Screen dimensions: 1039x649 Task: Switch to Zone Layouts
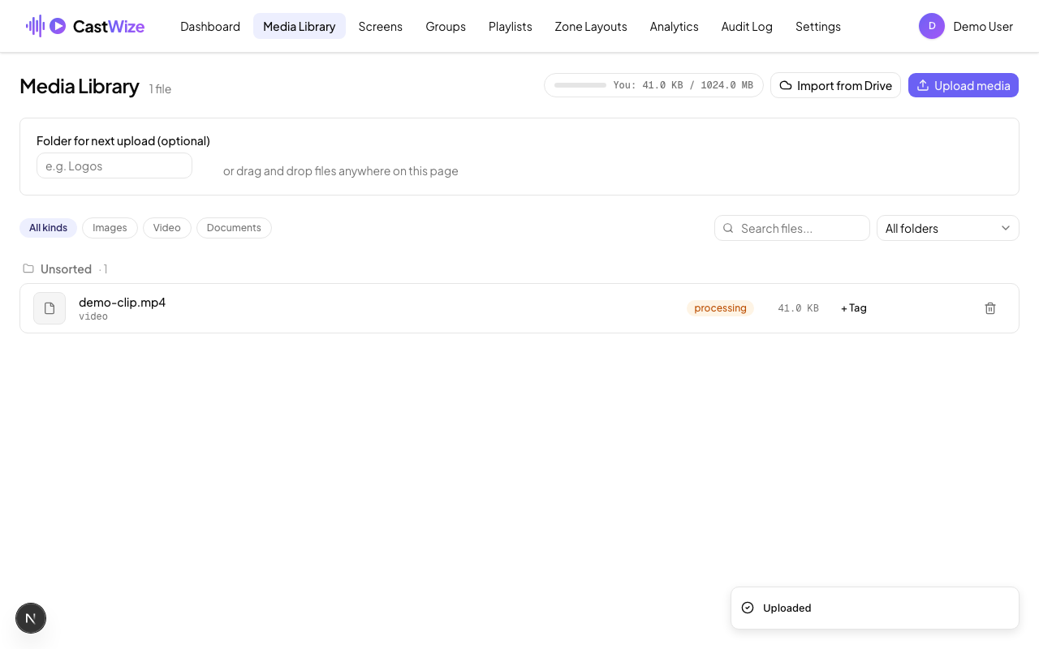[x=591, y=26]
